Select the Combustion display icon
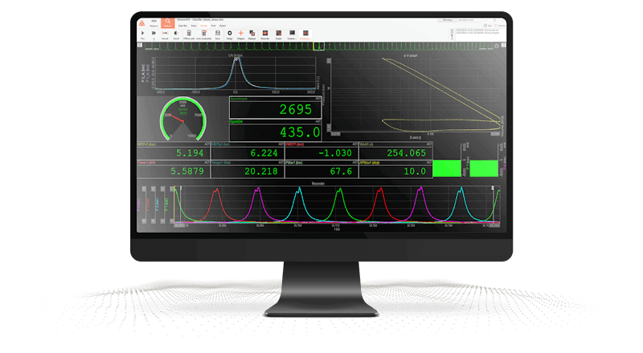This screenshot has height=353, width=643. pyautogui.click(x=305, y=34)
